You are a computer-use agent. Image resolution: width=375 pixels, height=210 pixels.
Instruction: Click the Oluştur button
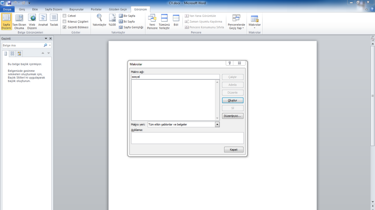(233, 100)
